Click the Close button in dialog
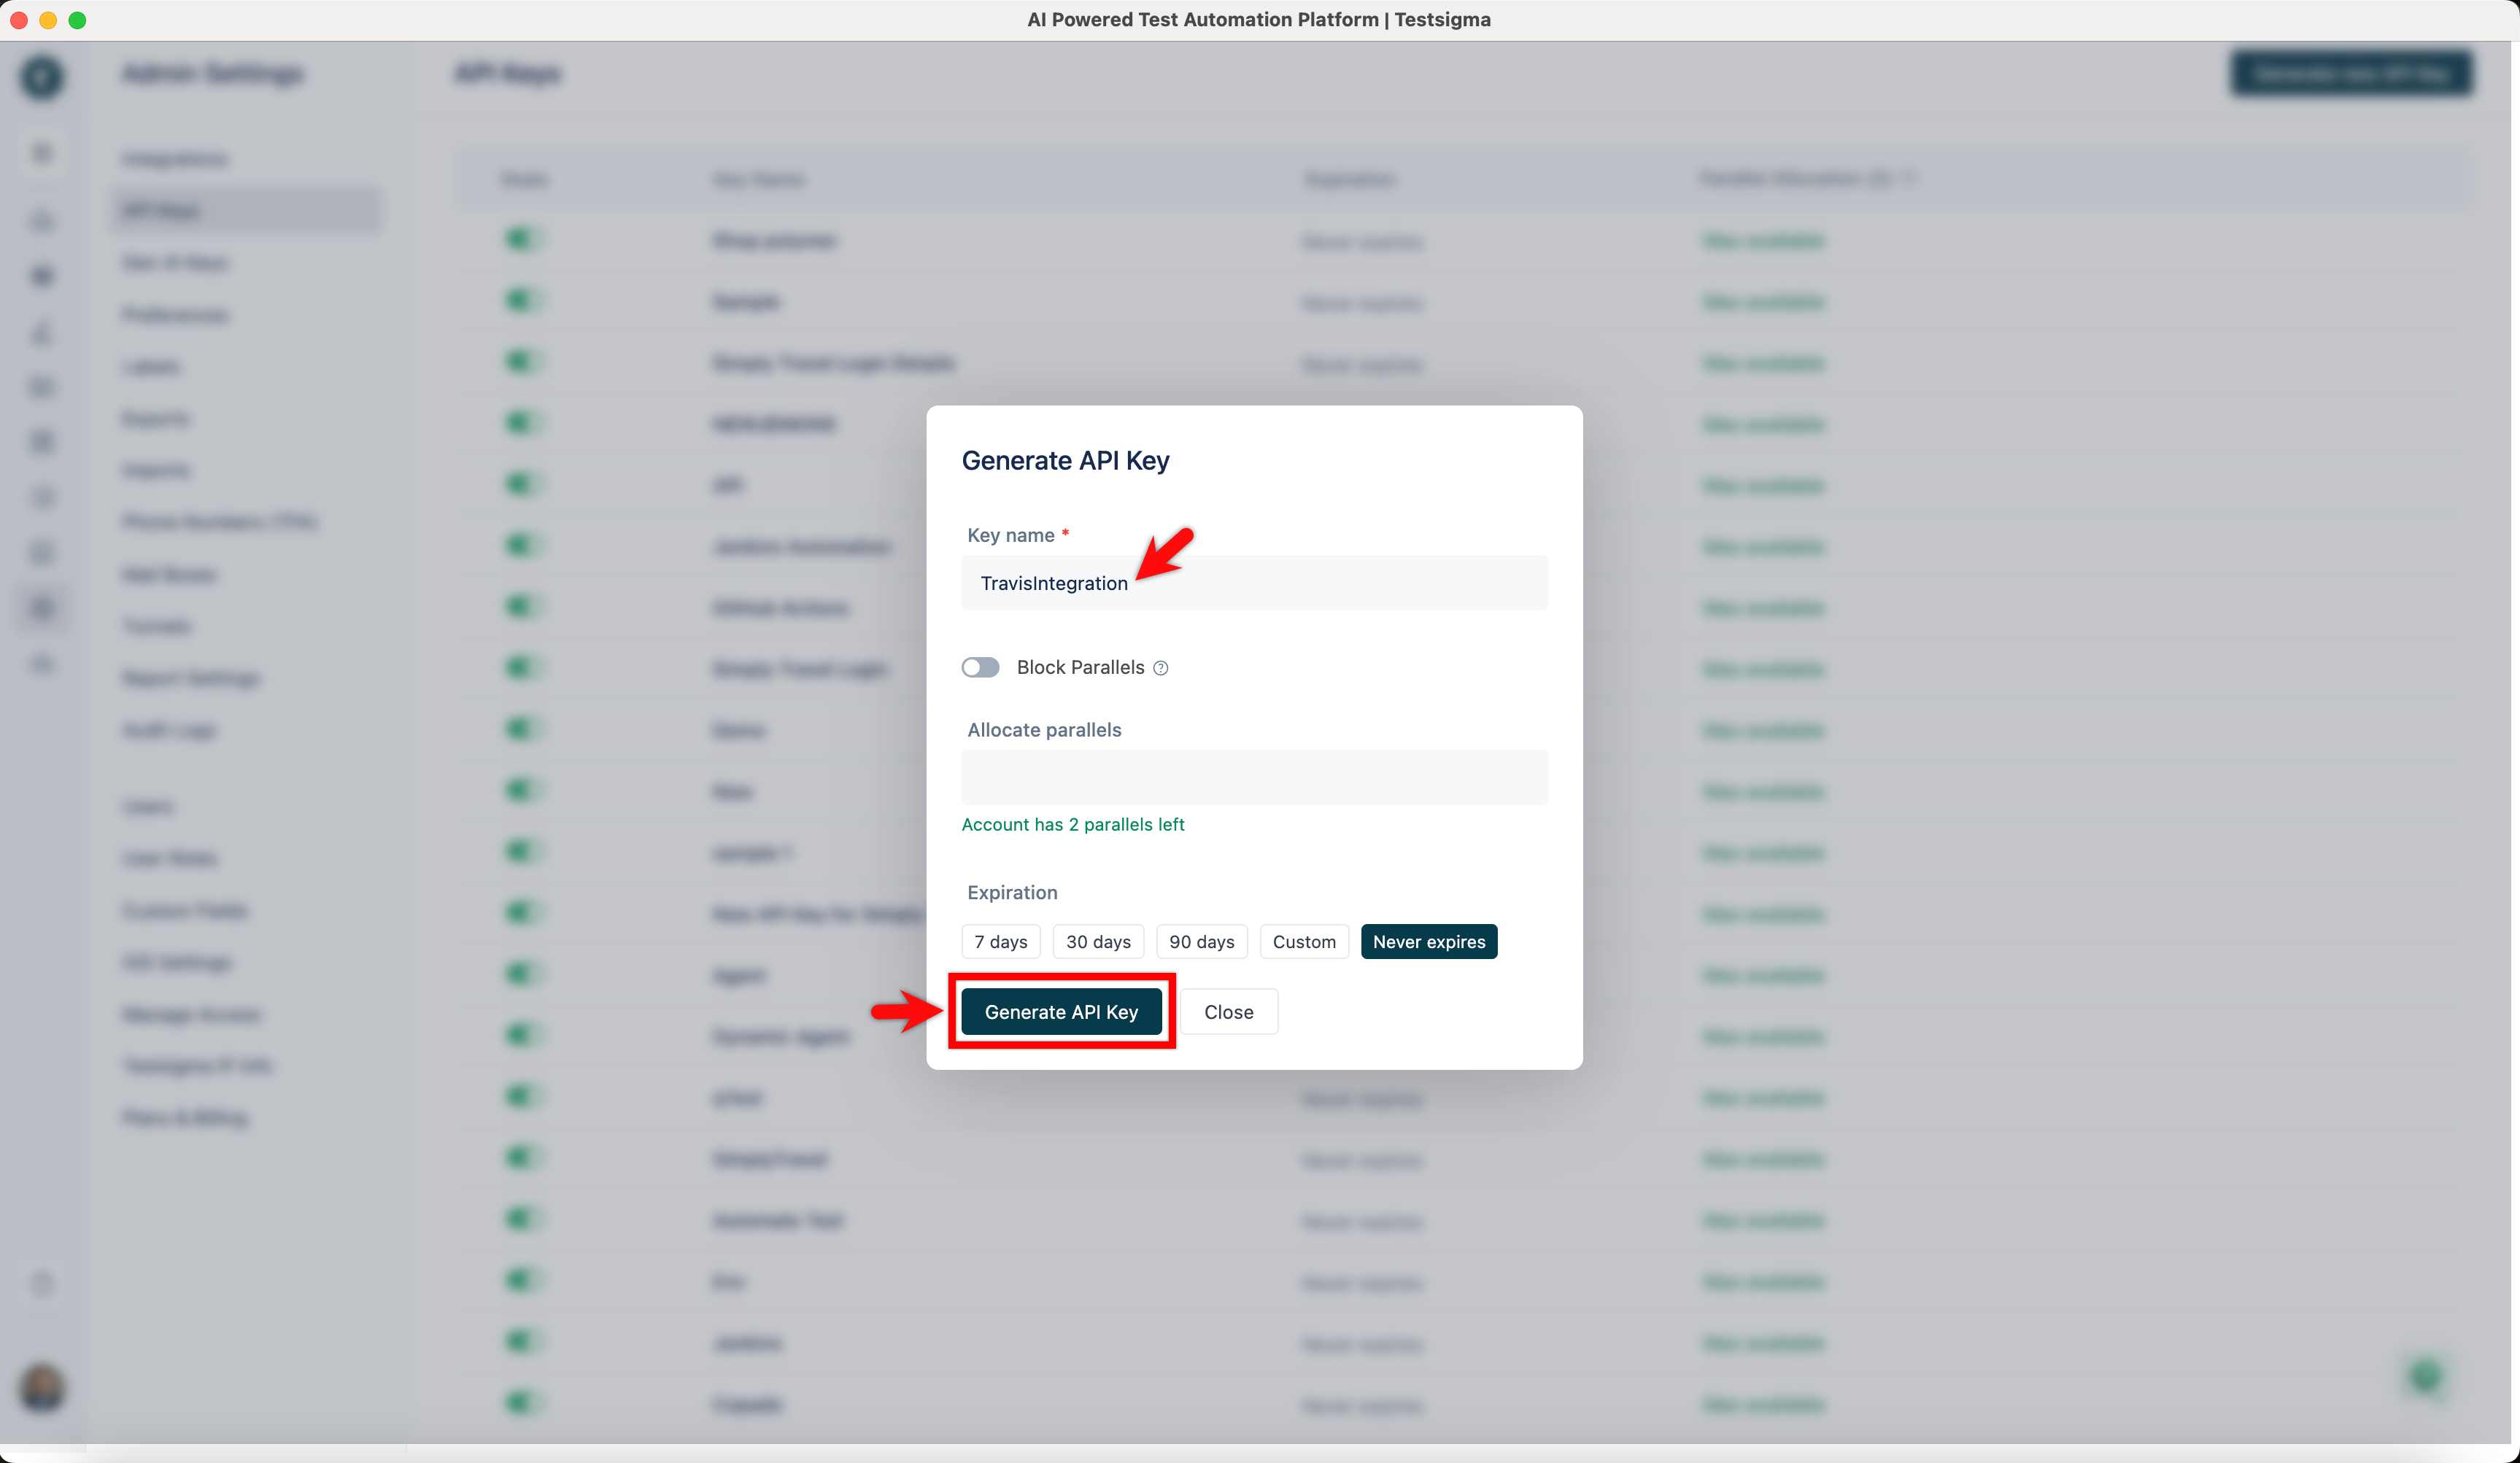The image size is (2520, 1463). (x=1228, y=1012)
